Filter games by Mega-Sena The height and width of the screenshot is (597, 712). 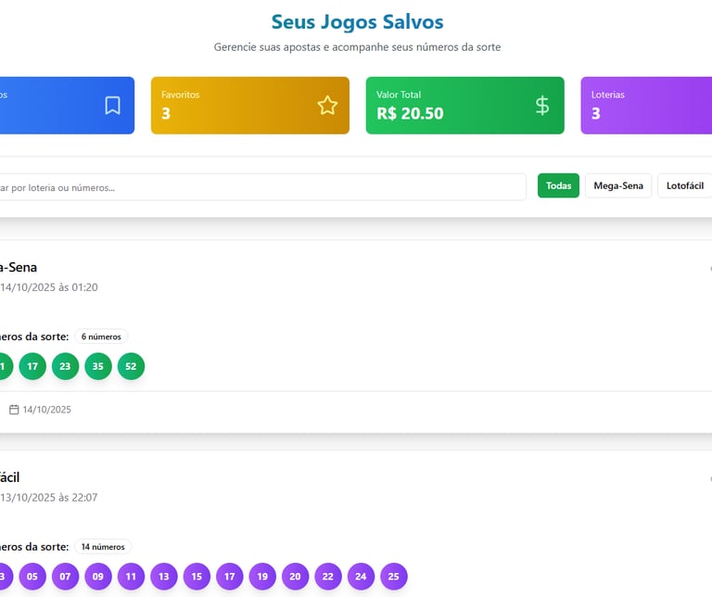(x=618, y=186)
